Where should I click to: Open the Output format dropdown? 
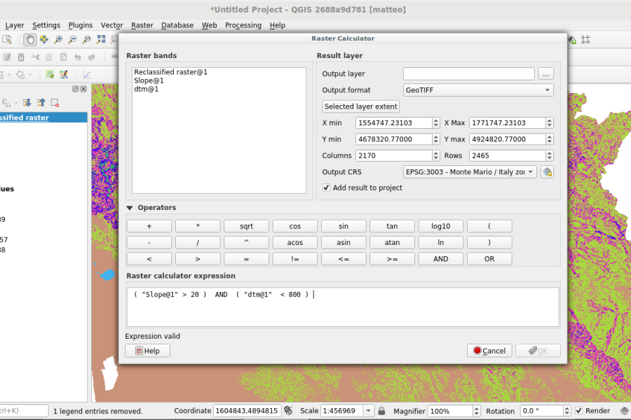pos(478,90)
